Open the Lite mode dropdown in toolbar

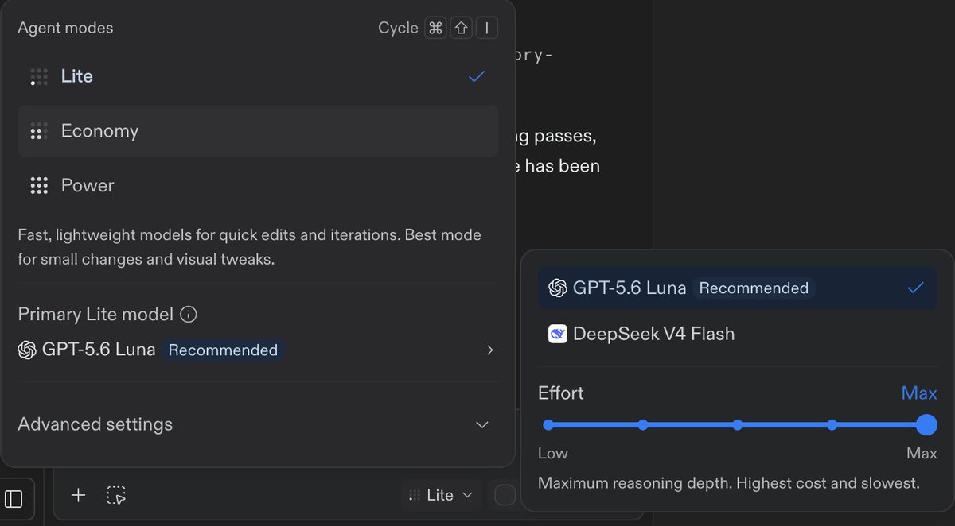tap(441, 495)
